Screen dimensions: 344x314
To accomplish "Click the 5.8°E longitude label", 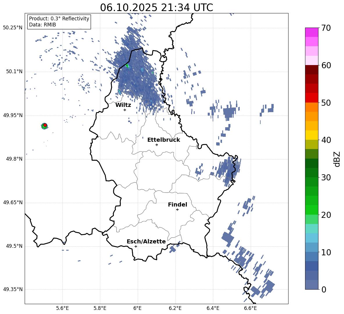I will 100,308.
